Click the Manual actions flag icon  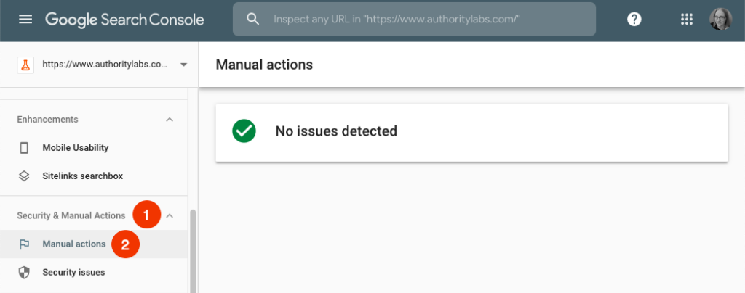click(24, 244)
